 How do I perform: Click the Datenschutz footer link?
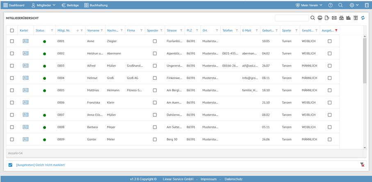[233, 179]
